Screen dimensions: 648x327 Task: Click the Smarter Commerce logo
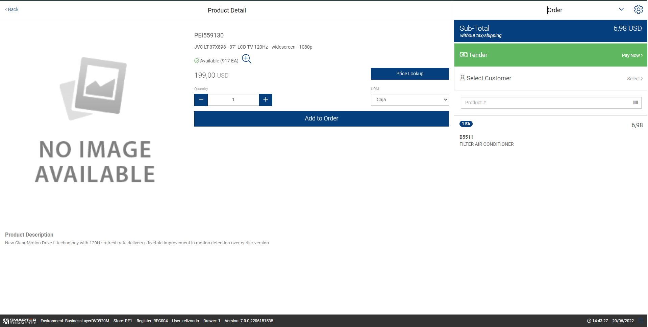[x=20, y=321]
